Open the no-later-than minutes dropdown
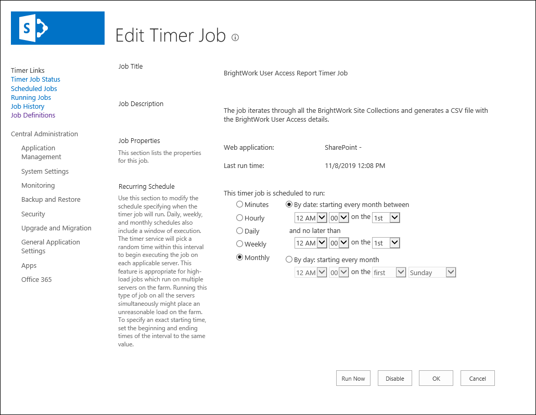Screen dimensions: 536x415 point(339,243)
